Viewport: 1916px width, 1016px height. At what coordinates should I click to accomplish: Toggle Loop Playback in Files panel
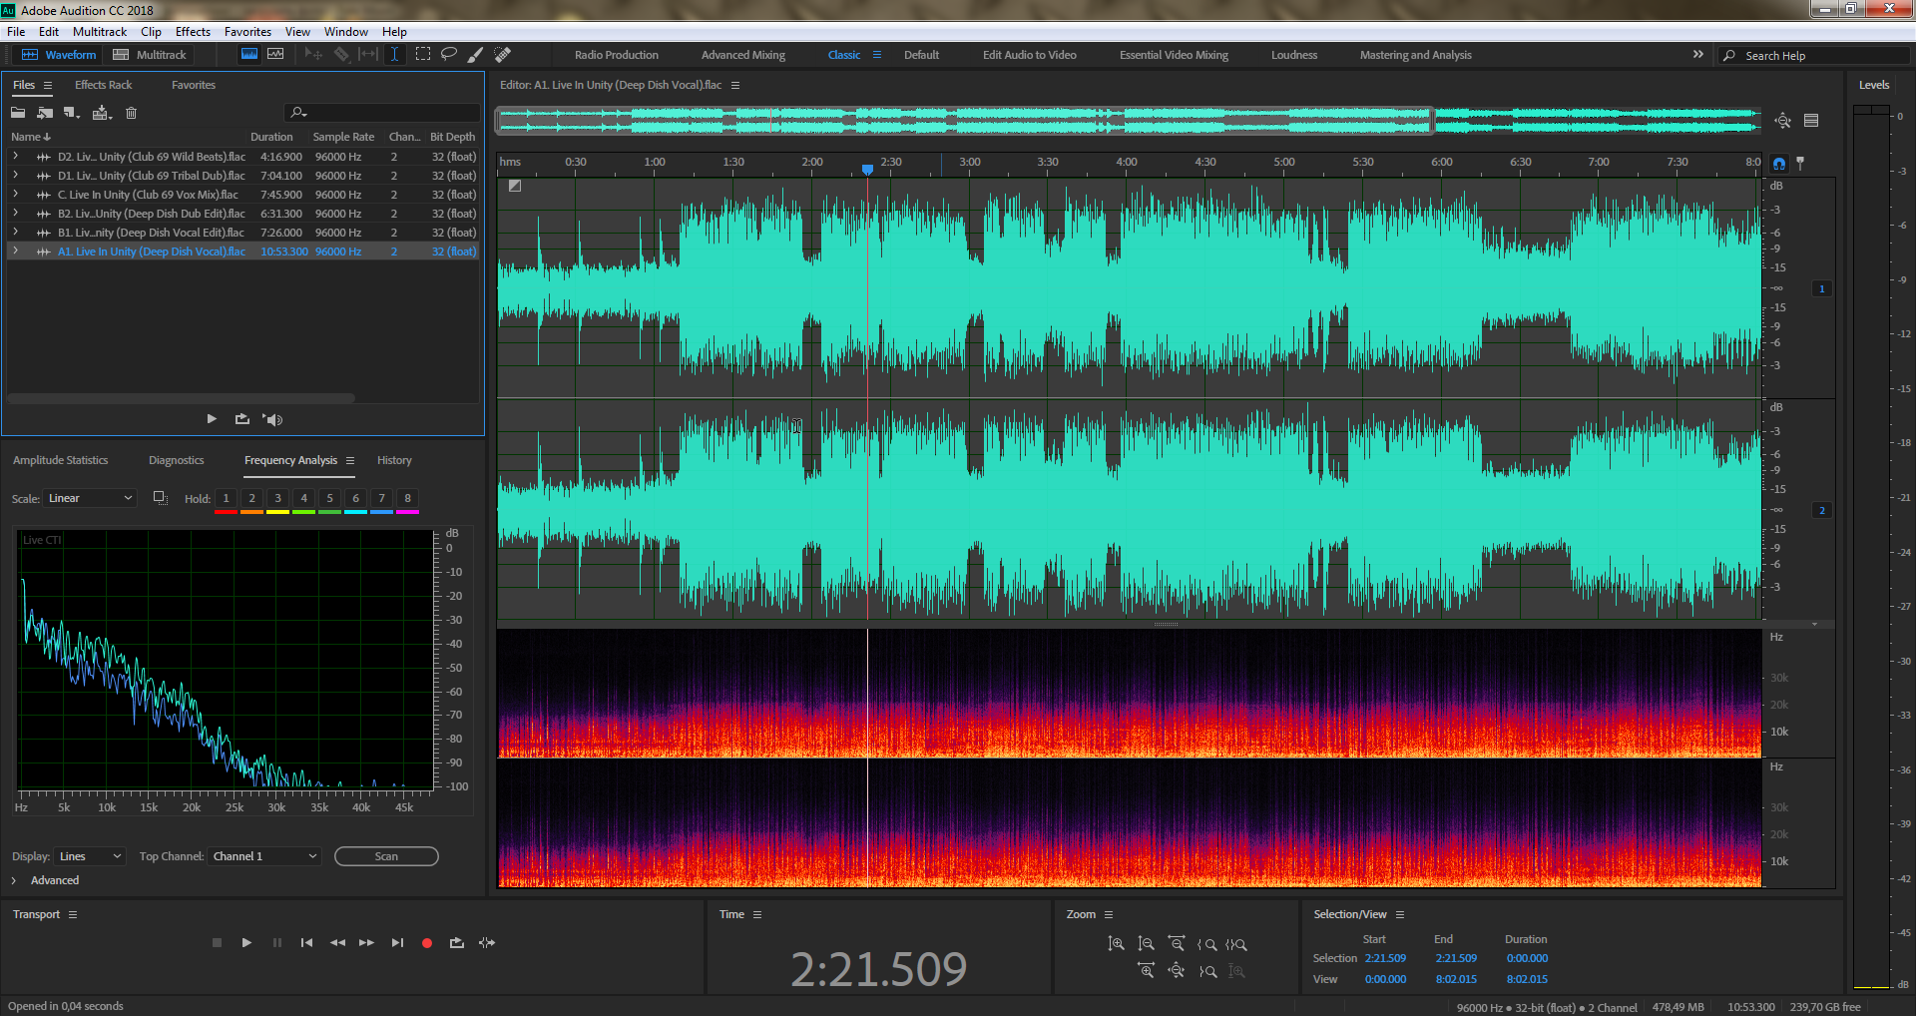tap(241, 419)
